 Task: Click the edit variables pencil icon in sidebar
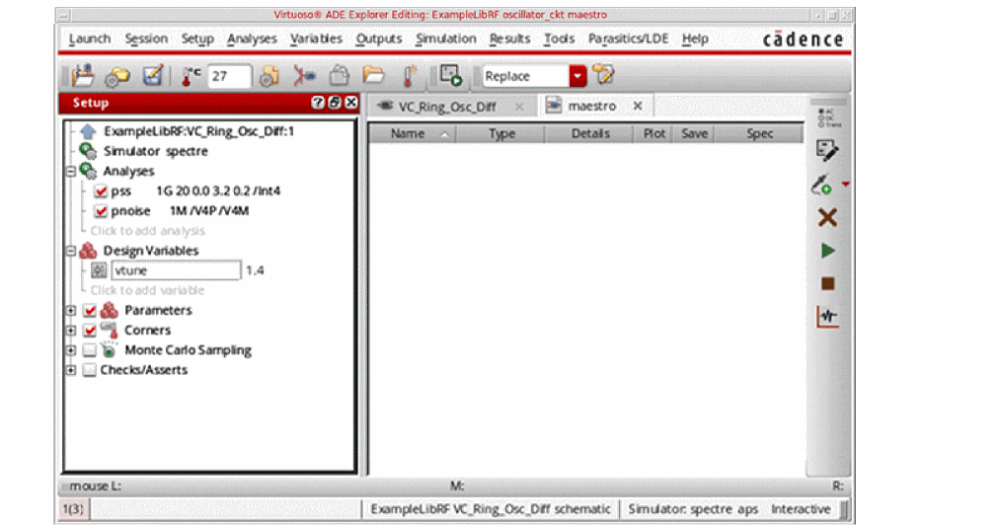827,151
